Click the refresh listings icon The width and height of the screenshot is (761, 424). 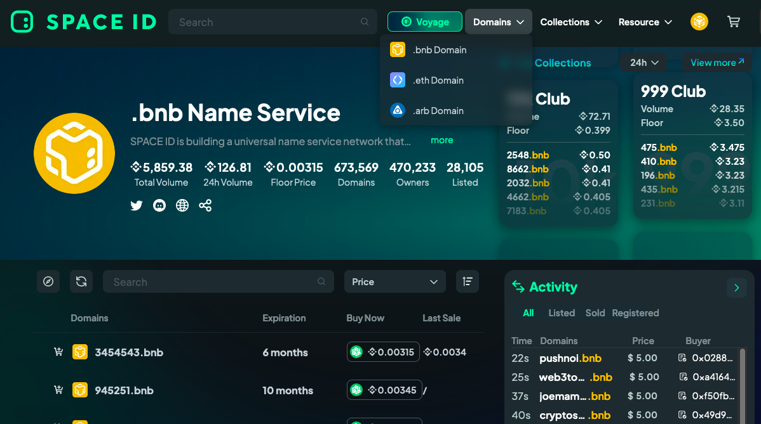point(81,281)
